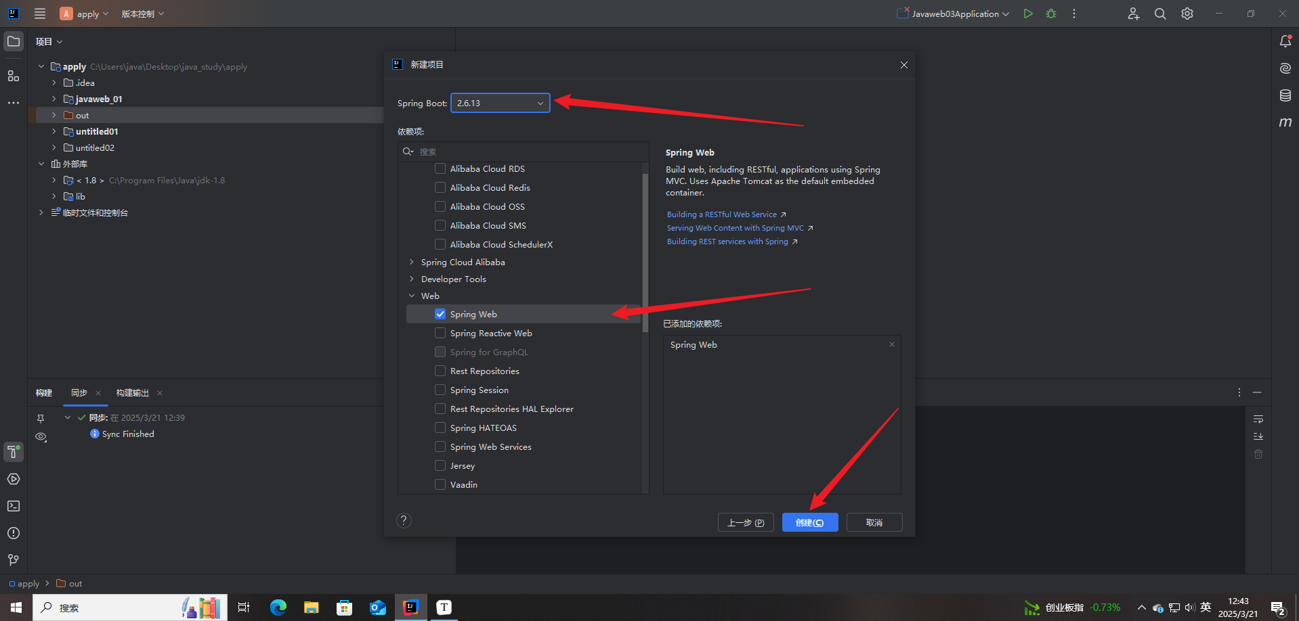1299x621 pixels.
Task: Click the dependency search field
Action: pos(523,152)
